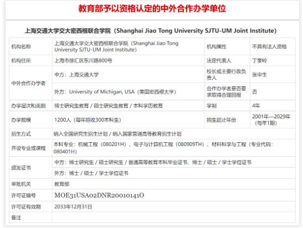Image resolution: width=303 pixels, height=228 pixels.
Task: Select the SJTU-UM Joint Institute heading
Action: (x=151, y=30)
